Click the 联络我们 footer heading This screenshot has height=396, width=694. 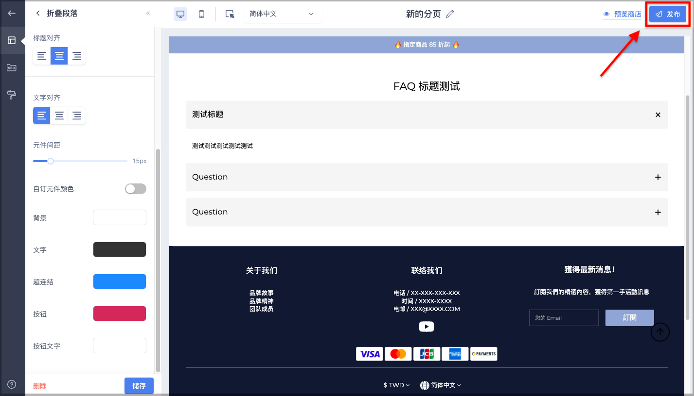point(427,271)
